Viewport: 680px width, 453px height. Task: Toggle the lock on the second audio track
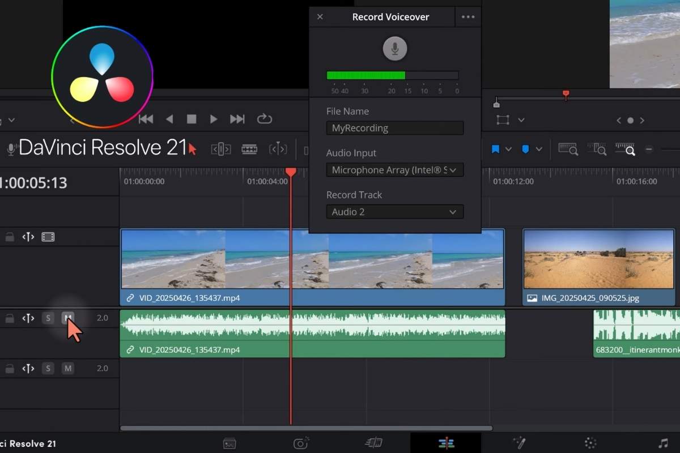pyautogui.click(x=10, y=369)
